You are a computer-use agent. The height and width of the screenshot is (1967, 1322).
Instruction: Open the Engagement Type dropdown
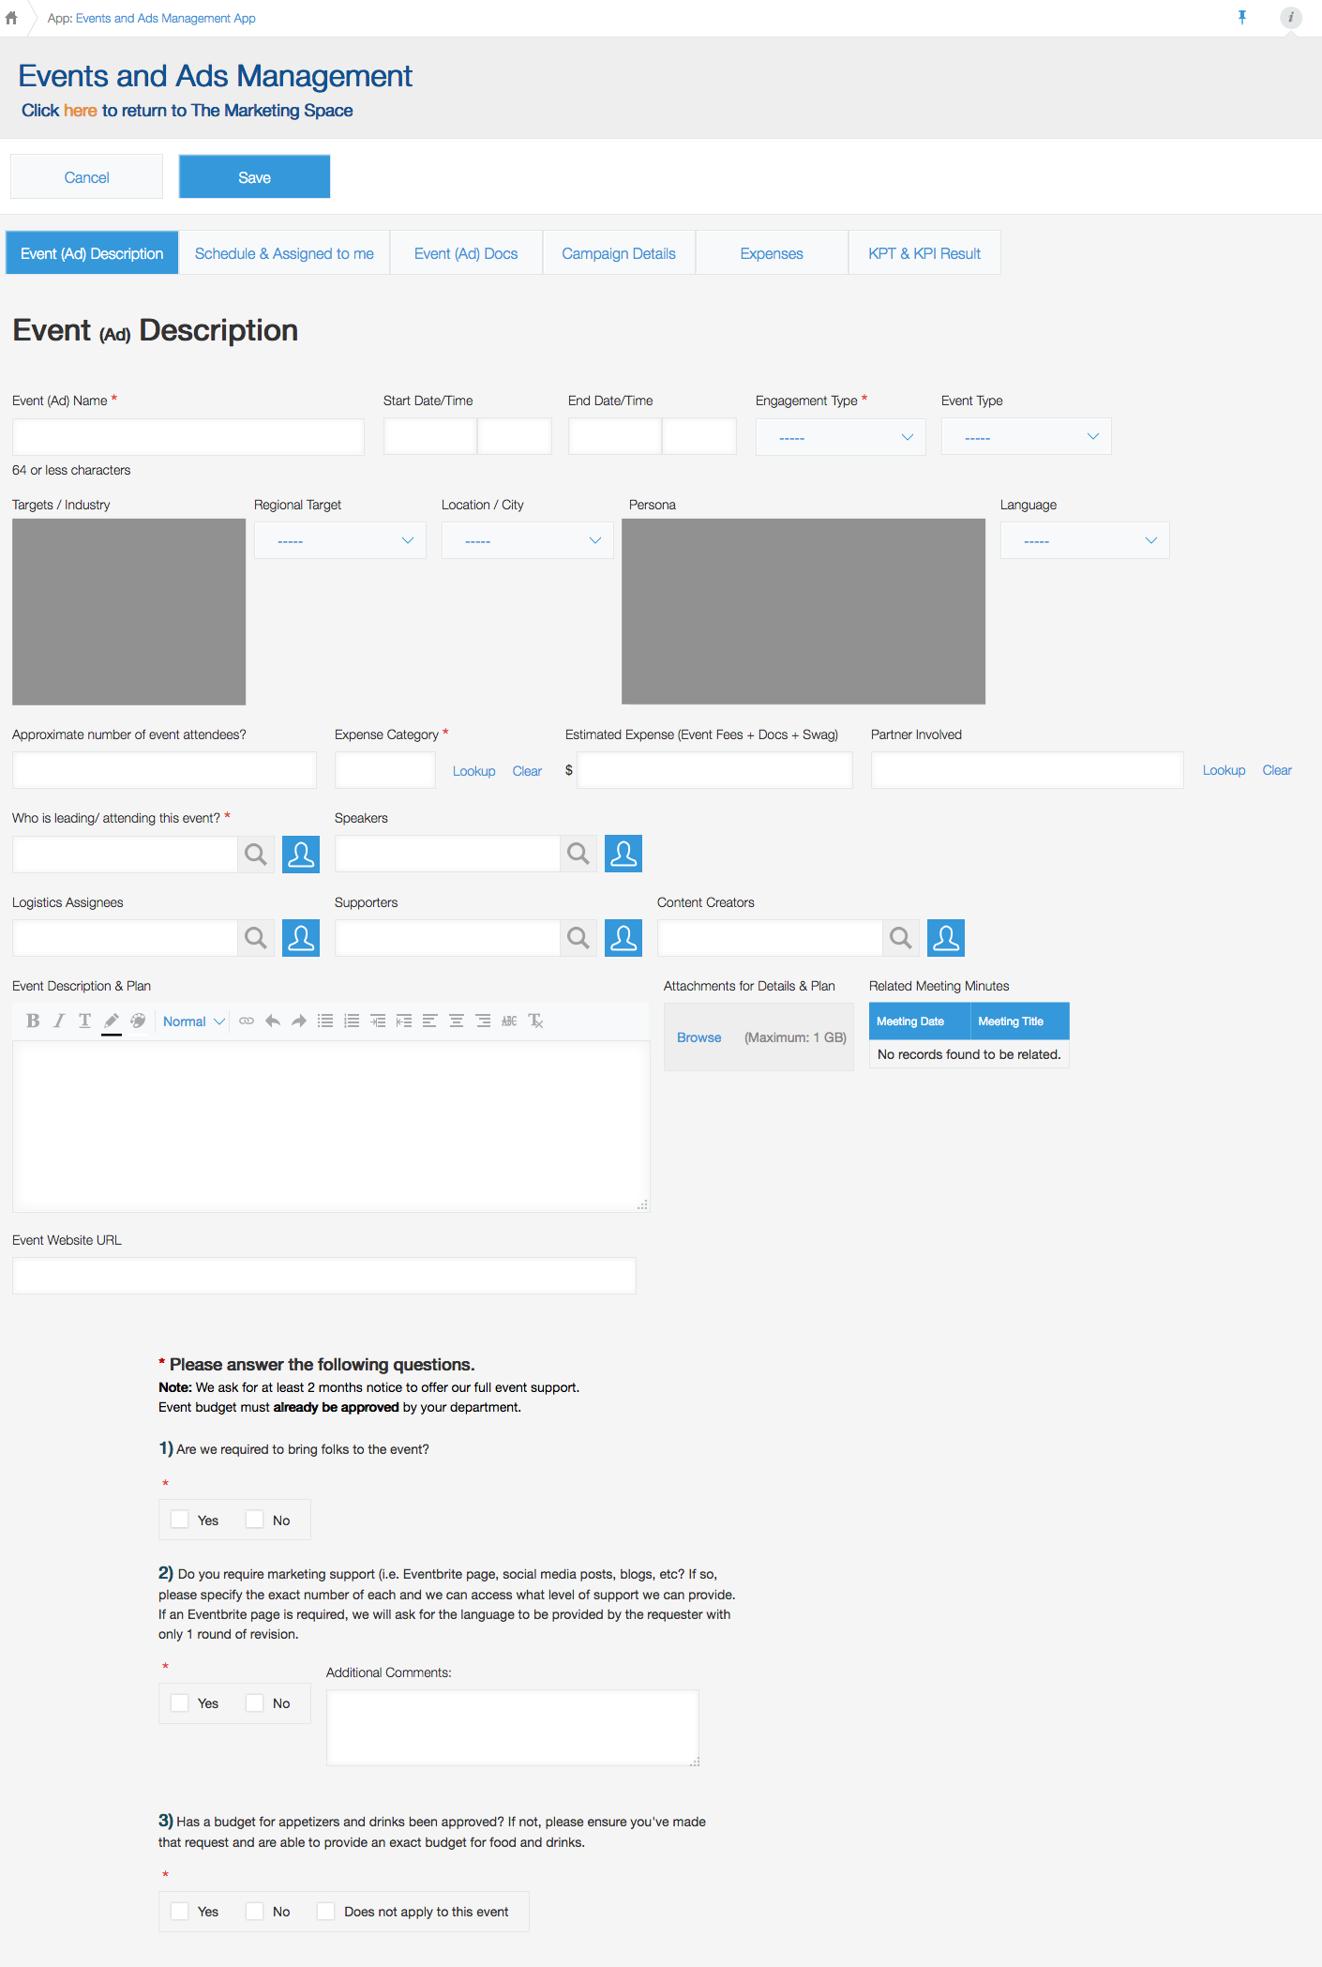pyautogui.click(x=840, y=437)
